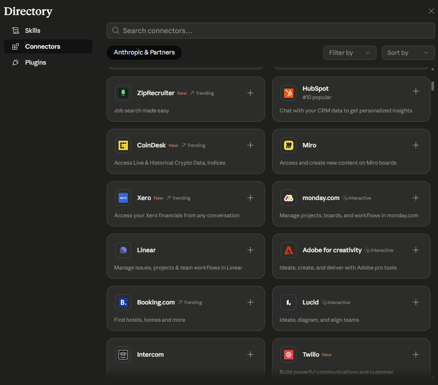Image resolution: width=438 pixels, height=385 pixels.
Task: Open the Booking.com connector title
Action: click(156, 302)
